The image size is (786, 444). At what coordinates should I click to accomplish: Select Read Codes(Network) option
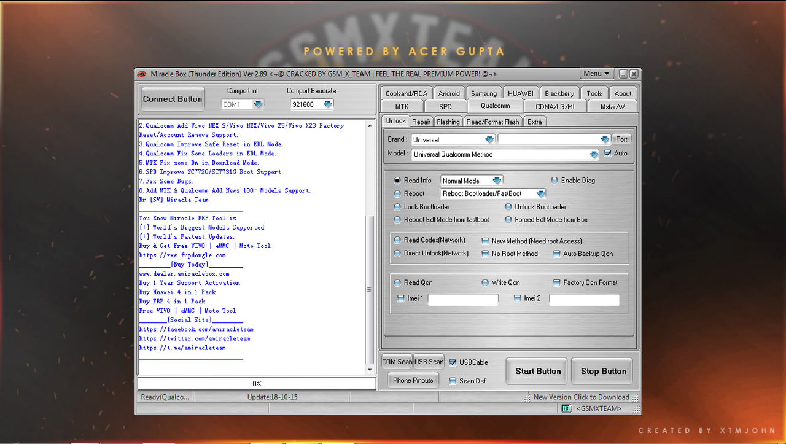pyautogui.click(x=397, y=240)
